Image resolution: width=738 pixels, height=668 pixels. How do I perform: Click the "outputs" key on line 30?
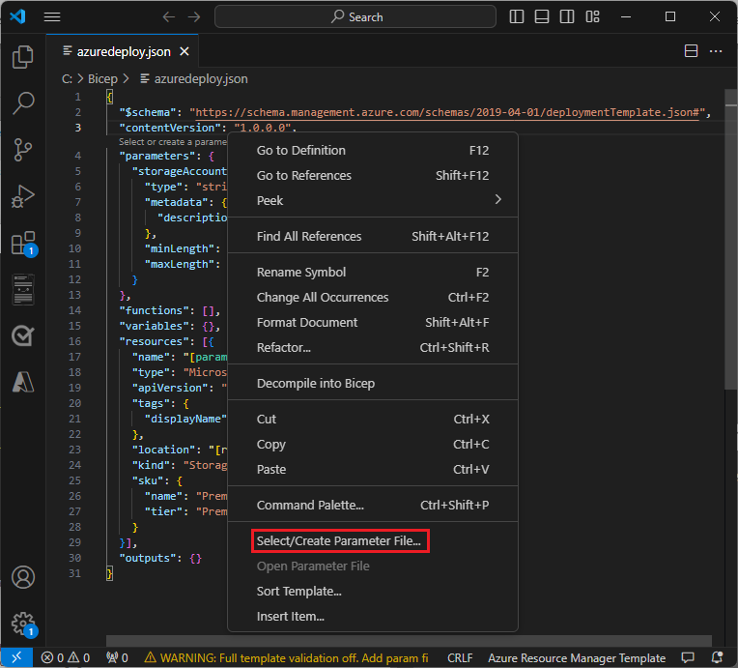147,558
